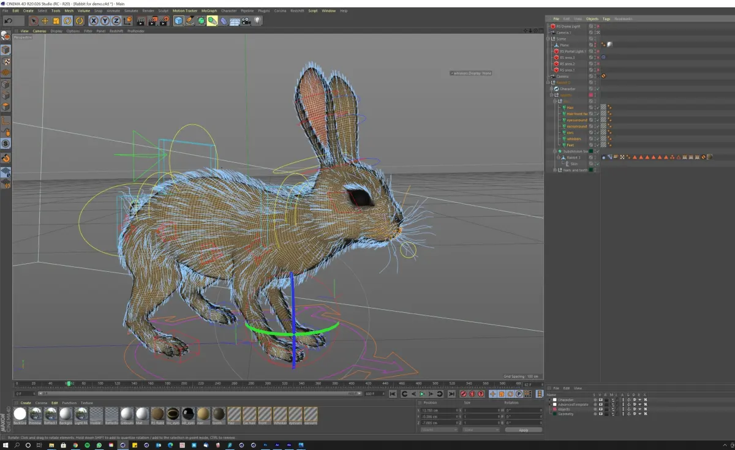Image resolution: width=735 pixels, height=450 pixels.
Task: Click the Apply button in coordinates panel
Action: (x=523, y=430)
